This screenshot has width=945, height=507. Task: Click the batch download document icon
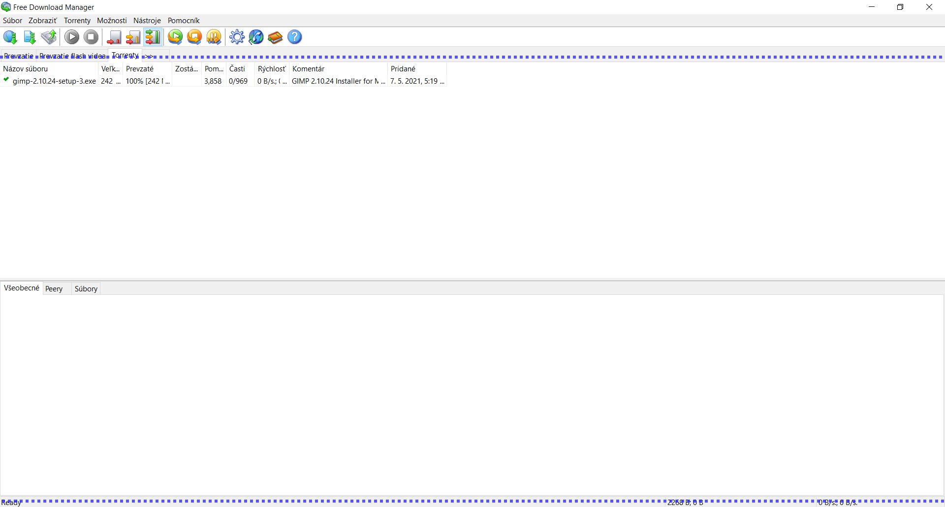coord(30,37)
